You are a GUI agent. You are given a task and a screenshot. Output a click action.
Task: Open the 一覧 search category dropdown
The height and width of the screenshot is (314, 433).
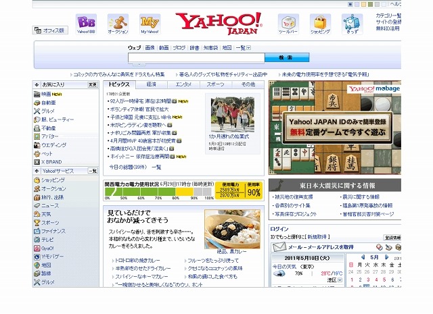click(242, 48)
